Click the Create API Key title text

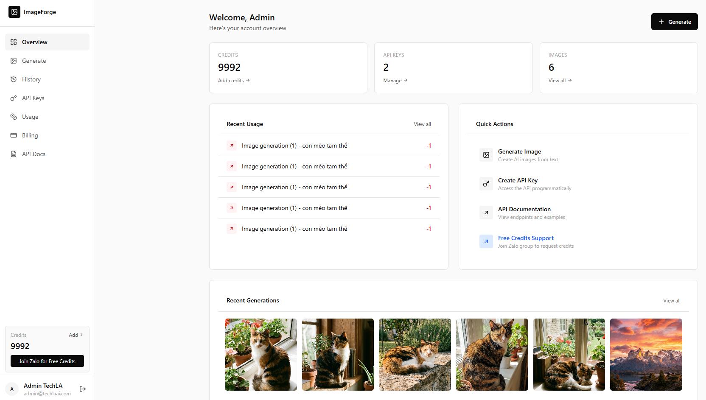518,180
